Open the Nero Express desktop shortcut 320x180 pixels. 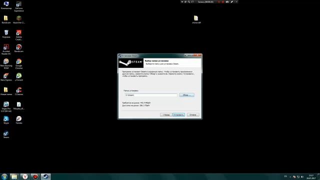(x=6, y=77)
